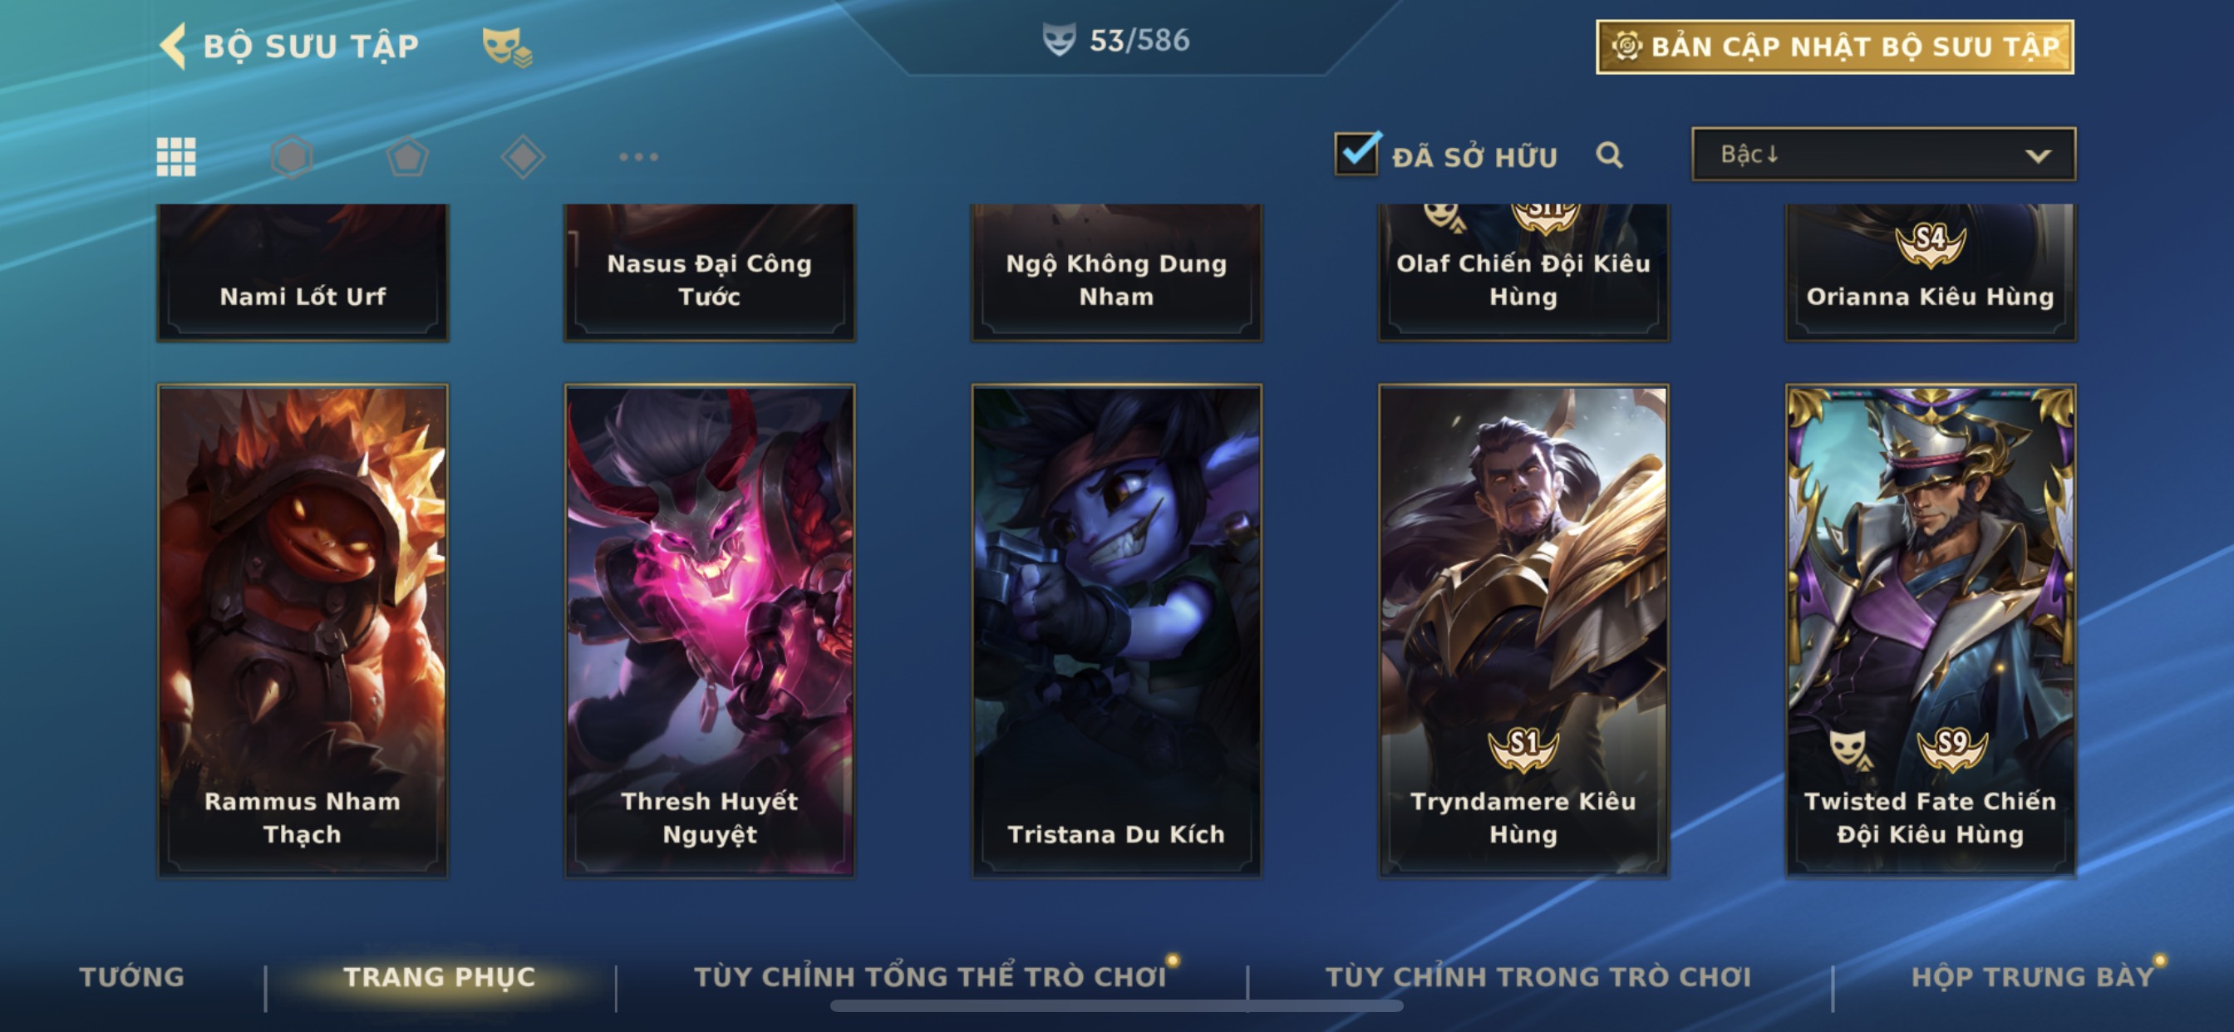
Task: Open the Hộp Trưng Bày tab
Action: (2032, 976)
